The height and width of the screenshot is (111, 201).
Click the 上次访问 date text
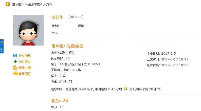[x=167, y=59]
